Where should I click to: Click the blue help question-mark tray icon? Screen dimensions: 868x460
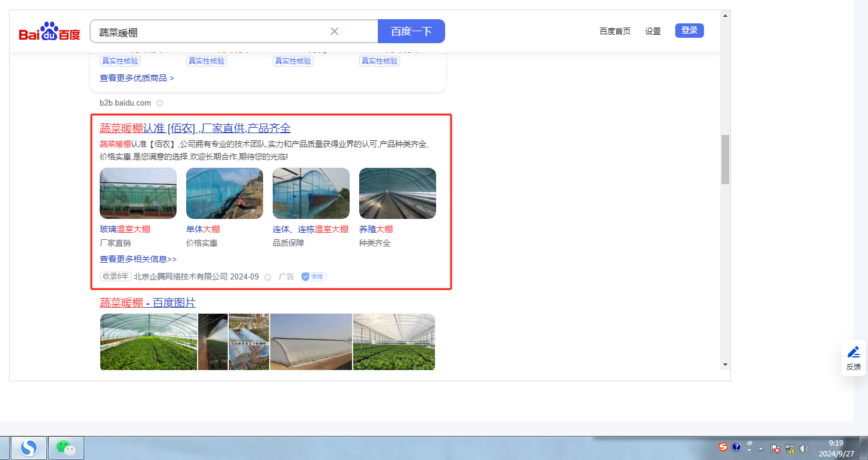(x=736, y=447)
